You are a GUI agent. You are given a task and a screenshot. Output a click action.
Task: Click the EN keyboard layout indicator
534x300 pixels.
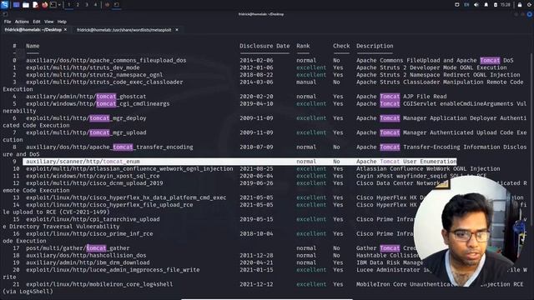click(466, 5)
